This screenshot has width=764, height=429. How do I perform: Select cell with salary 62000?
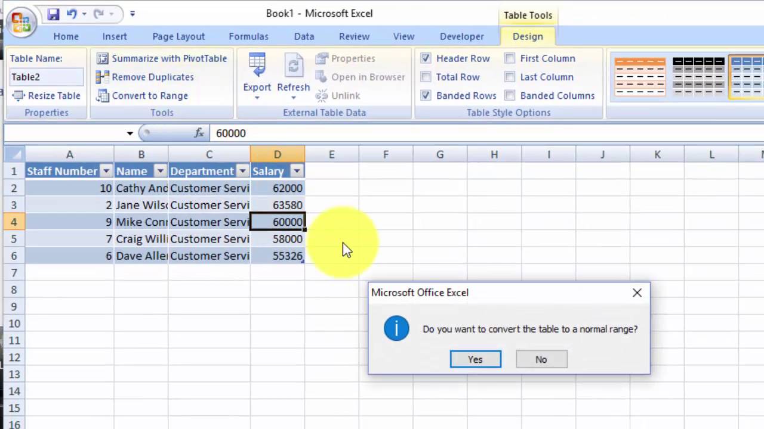click(x=278, y=188)
